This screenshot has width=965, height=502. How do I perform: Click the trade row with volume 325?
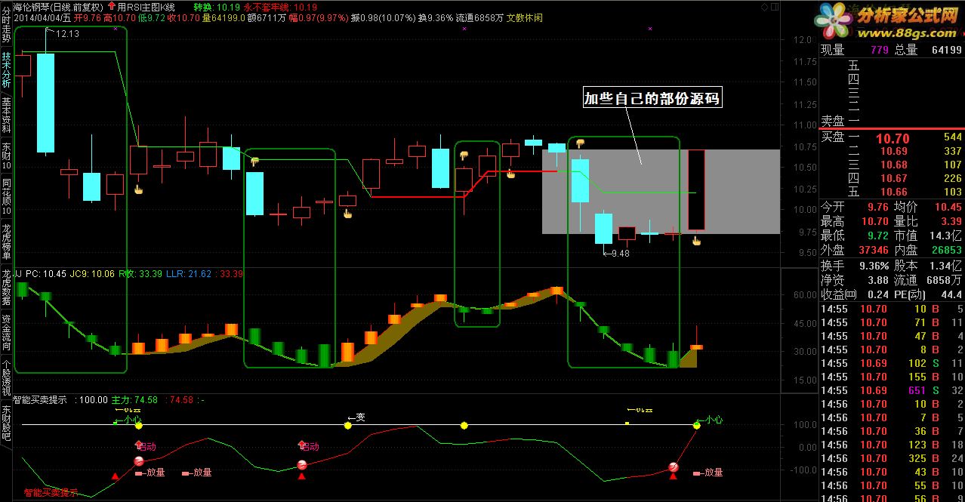[x=893, y=458]
